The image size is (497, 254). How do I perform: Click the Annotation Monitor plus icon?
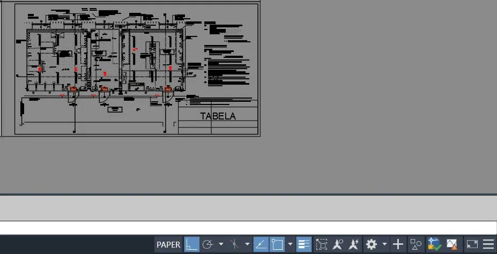(x=398, y=245)
